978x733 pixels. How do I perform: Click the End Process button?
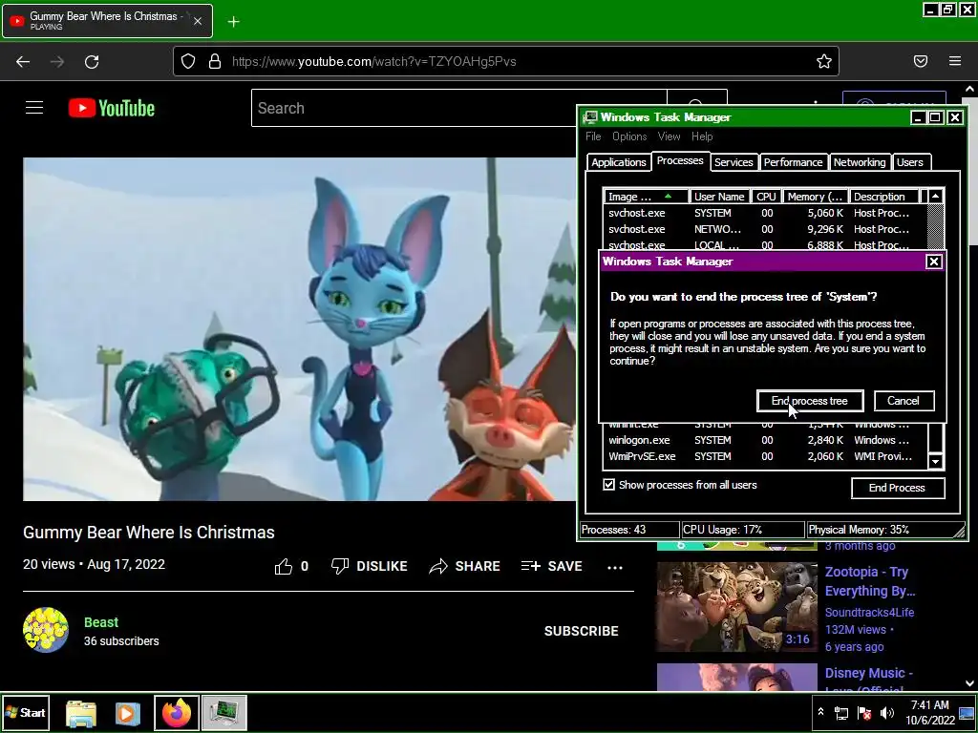[x=897, y=488]
